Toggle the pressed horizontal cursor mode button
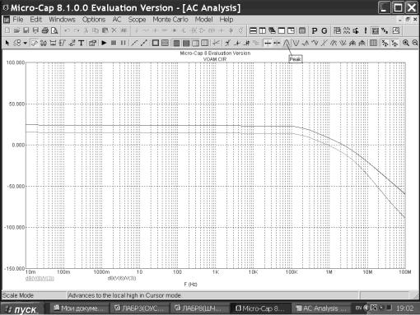The image size is (420, 315). (x=268, y=43)
